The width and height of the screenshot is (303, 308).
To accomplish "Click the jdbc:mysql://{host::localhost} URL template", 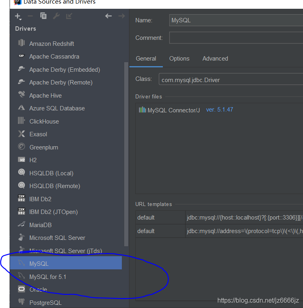I will pyautogui.click(x=244, y=218).
